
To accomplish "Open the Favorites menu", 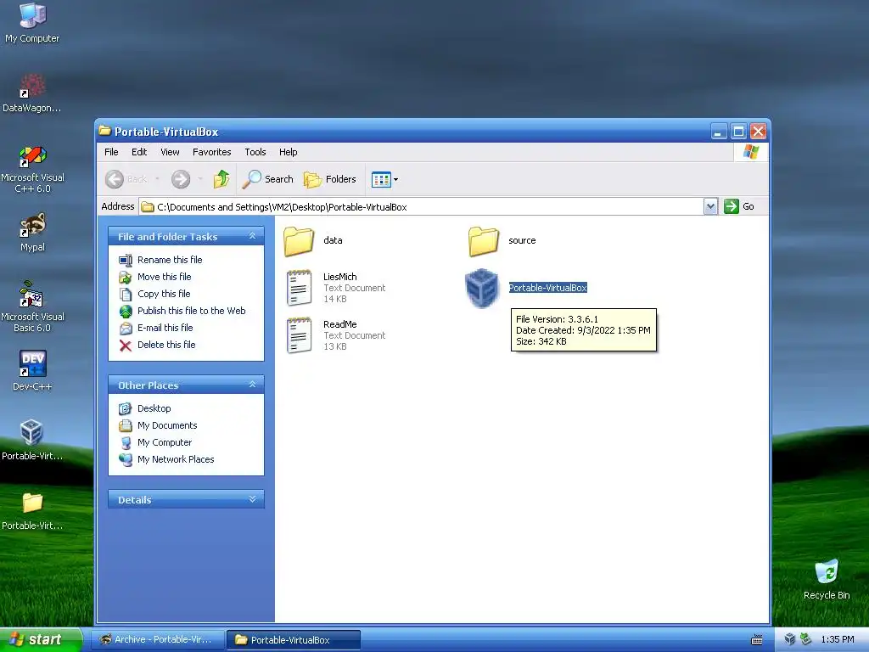I will point(211,152).
